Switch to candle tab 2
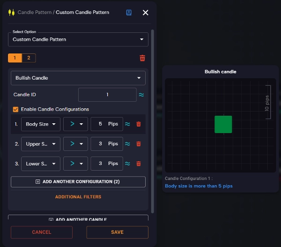The height and width of the screenshot is (247, 281). 29,58
